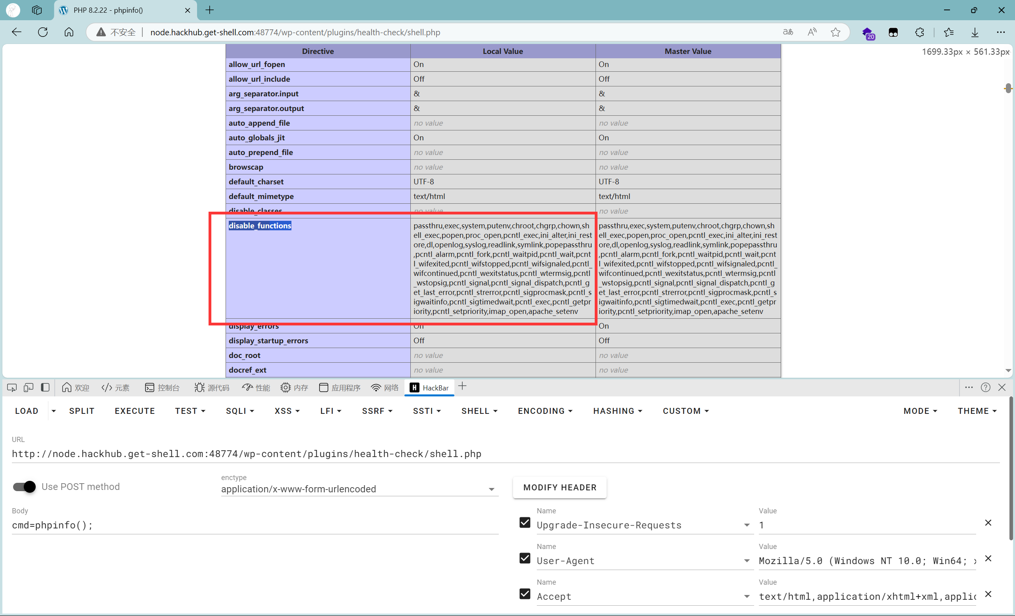Switch to the 网络 network tab

[x=385, y=388]
